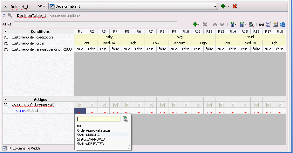Image resolution: width=293 pixels, height=153 pixels.
Task: Click the risky creditScore cell
Action: (109, 37)
